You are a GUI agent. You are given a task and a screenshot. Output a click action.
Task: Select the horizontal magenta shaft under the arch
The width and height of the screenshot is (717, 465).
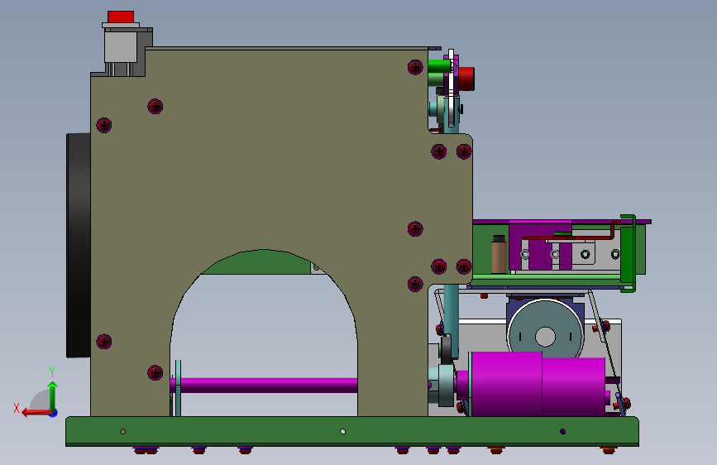269,386
